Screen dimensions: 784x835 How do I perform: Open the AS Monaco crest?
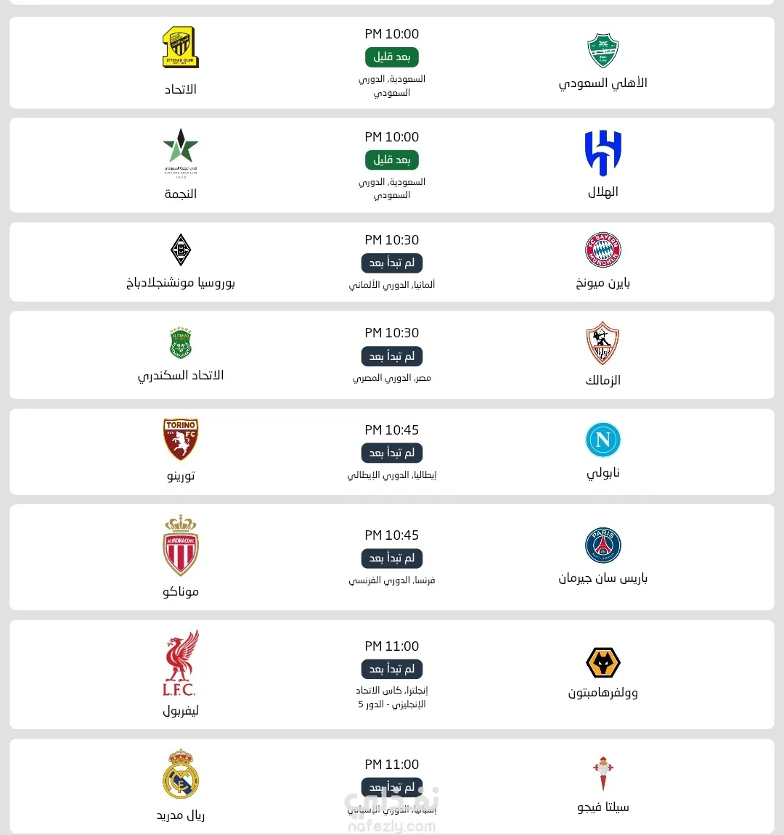181,546
